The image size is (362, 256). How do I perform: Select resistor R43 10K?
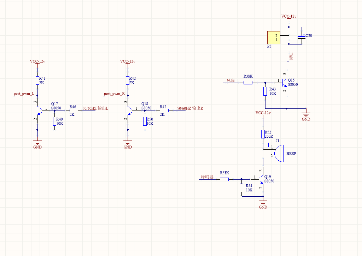(x=265, y=91)
